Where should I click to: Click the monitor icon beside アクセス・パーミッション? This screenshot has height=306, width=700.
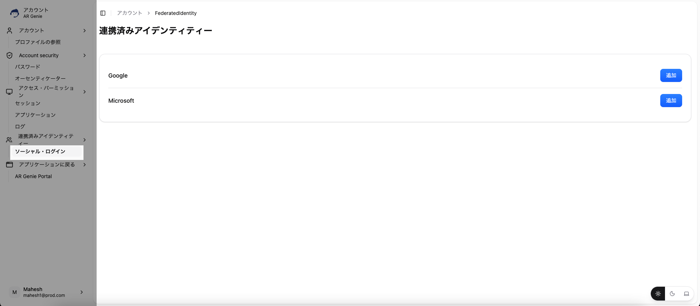pos(9,92)
